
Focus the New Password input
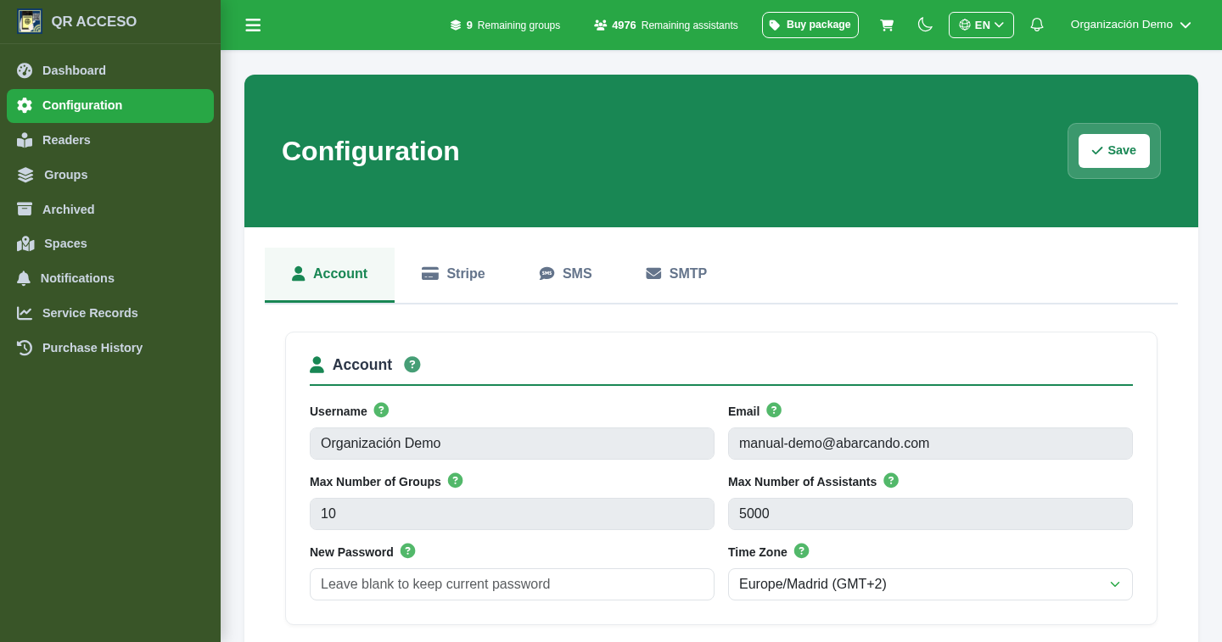coord(512,584)
